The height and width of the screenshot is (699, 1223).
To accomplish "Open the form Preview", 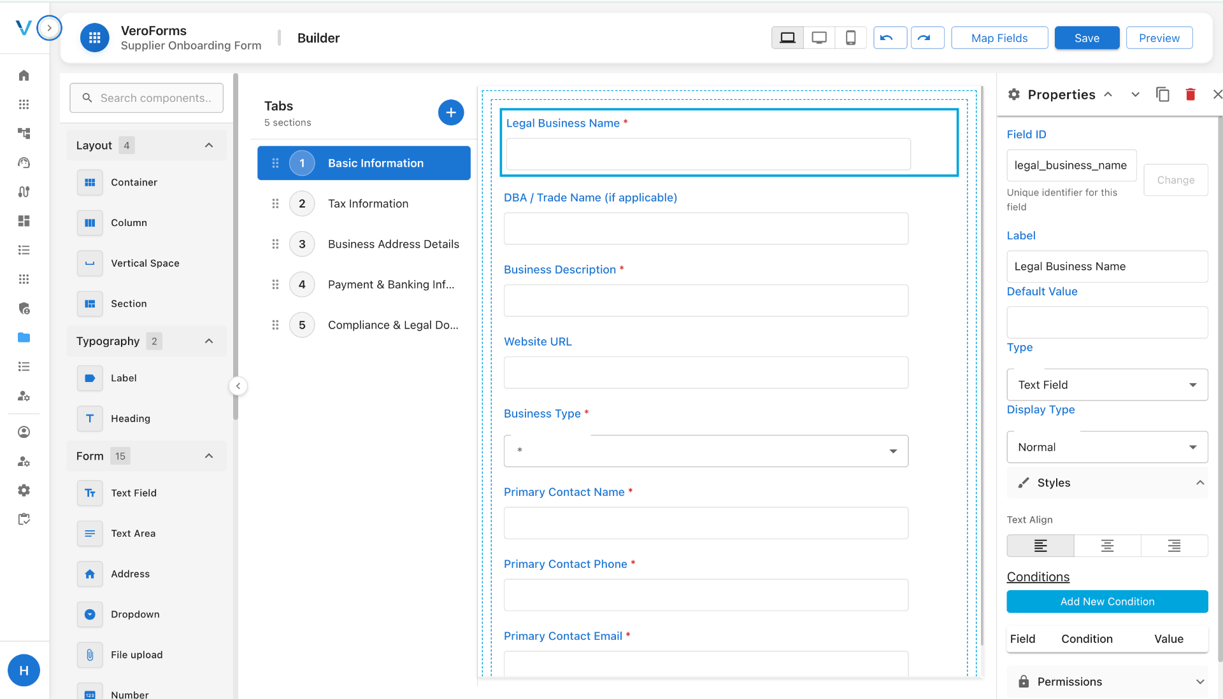I will click(1159, 38).
